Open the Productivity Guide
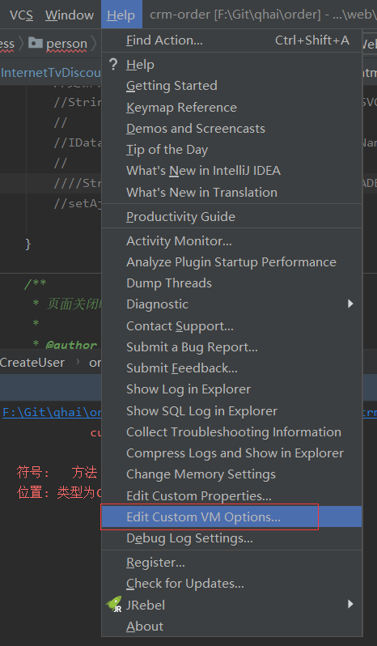Screen dimensions: 377x646 tap(231, 217)
